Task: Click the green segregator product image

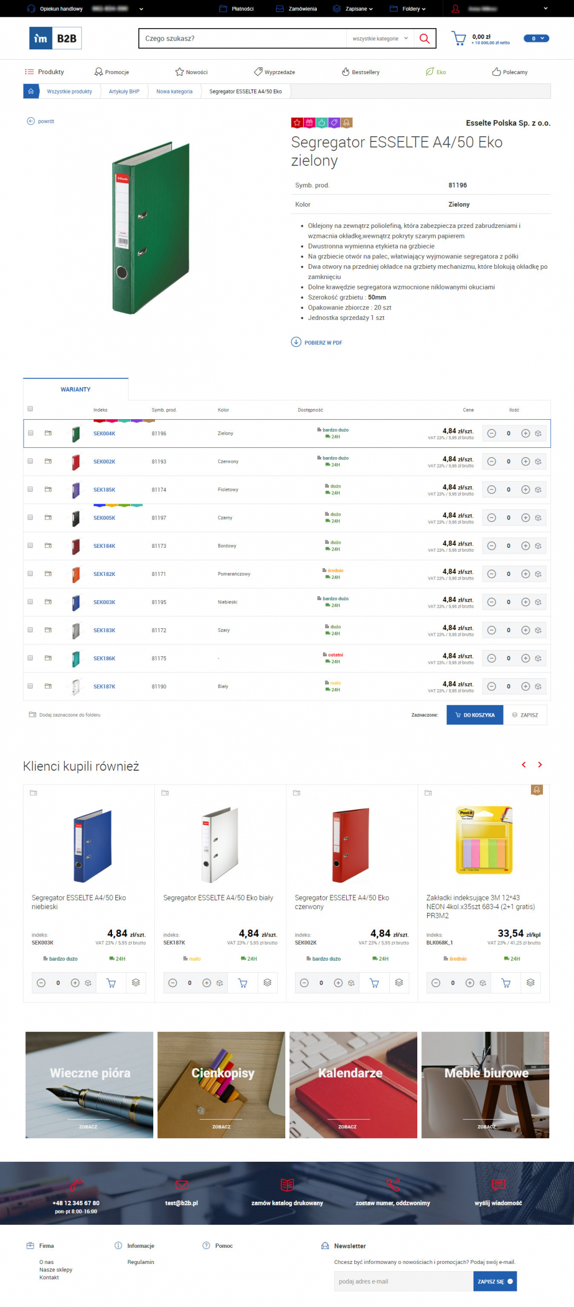Action: [151, 228]
